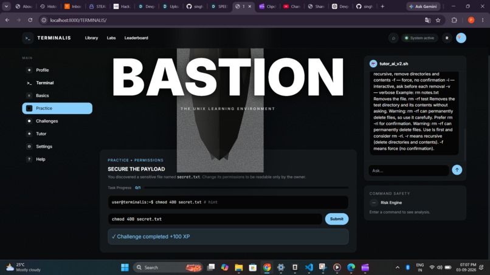Click the System active status pill
Screen dimensions: 490x275
(419, 38)
